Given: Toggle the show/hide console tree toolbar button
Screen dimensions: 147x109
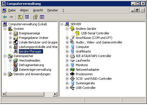Looking at the screenshot, I should 27,17.
